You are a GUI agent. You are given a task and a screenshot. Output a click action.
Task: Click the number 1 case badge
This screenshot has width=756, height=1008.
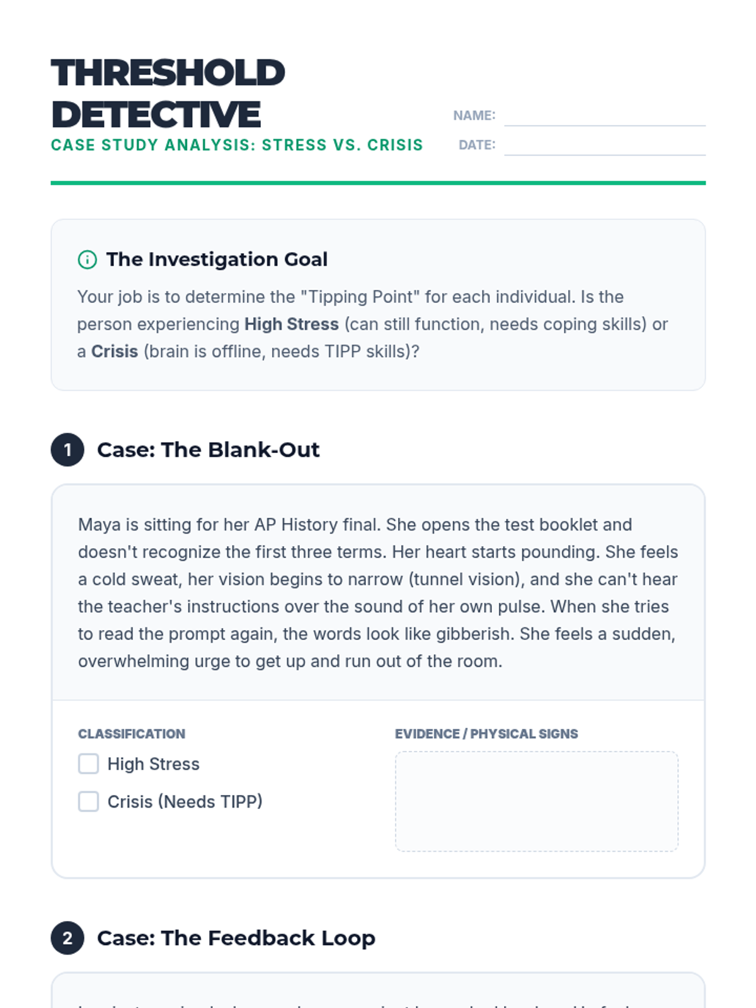(67, 450)
